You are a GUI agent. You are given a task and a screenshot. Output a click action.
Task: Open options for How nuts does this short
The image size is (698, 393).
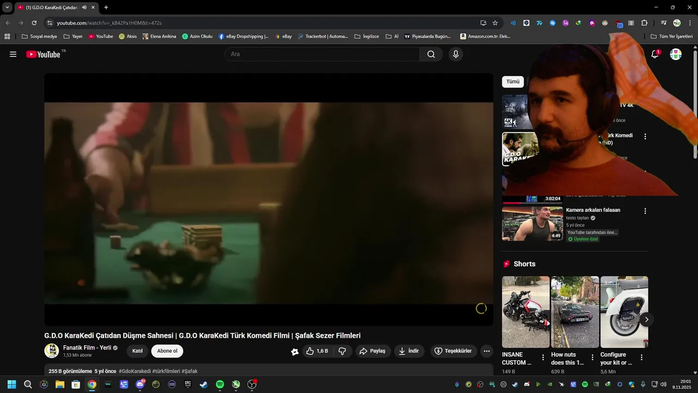[592, 358]
